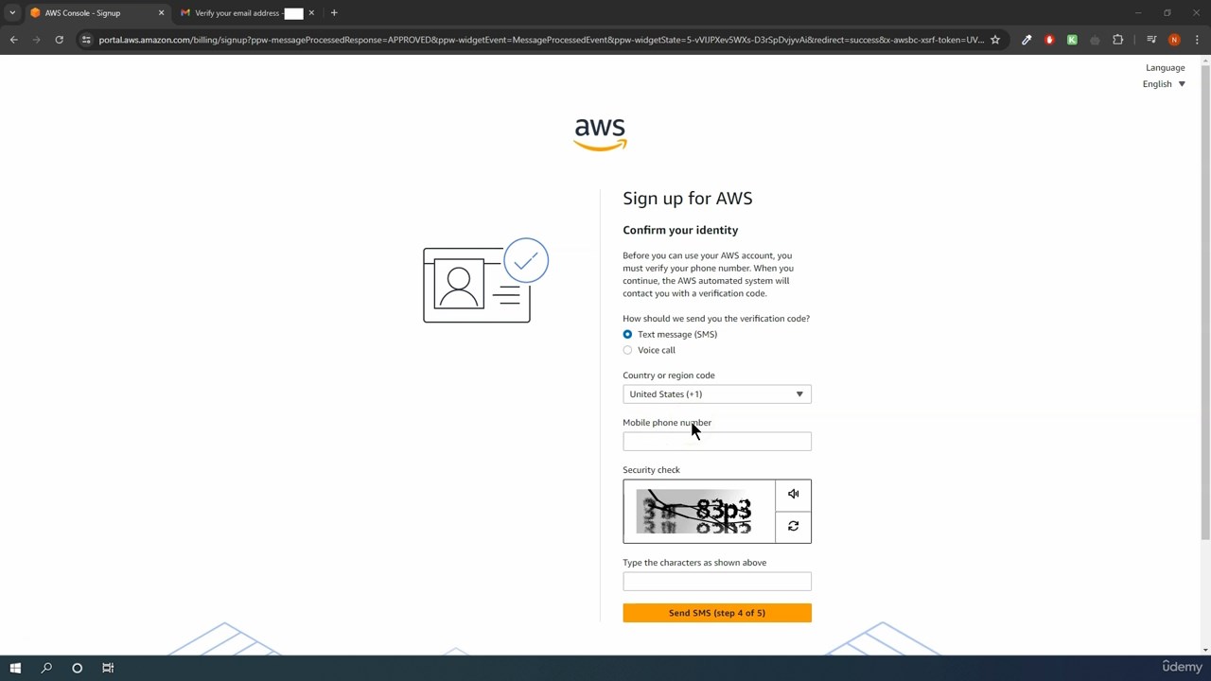Image resolution: width=1211 pixels, height=681 pixels.
Task: View site information icon in address bar
Action: [x=86, y=40]
